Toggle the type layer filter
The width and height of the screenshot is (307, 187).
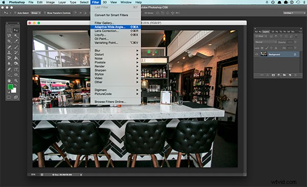[x=281, y=36]
